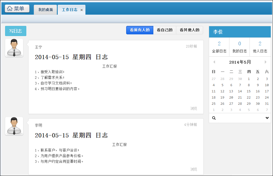Click the calendar search magnifier icon

[214, 118]
